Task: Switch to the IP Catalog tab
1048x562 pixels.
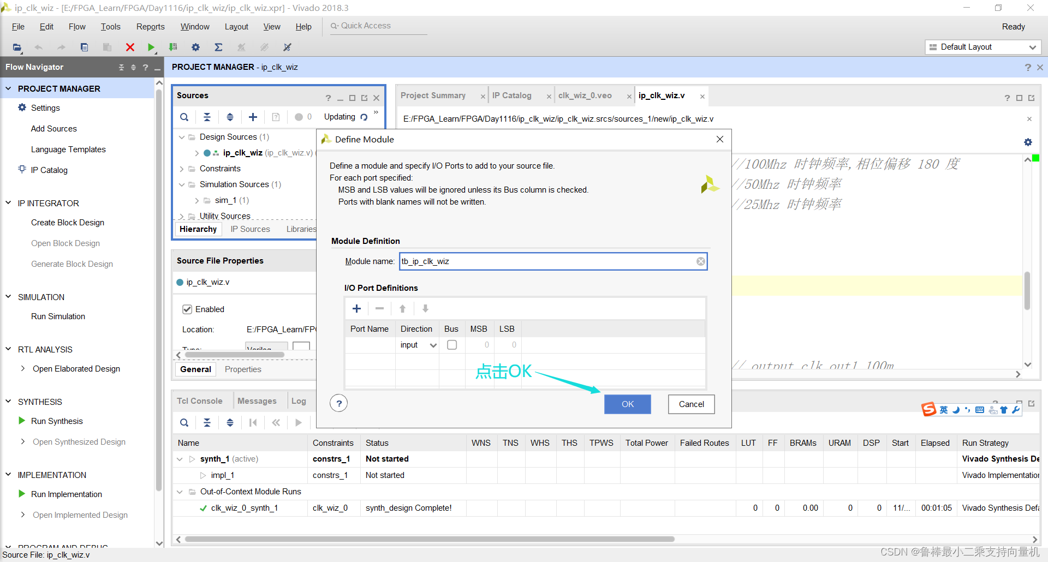Action: [x=511, y=95]
